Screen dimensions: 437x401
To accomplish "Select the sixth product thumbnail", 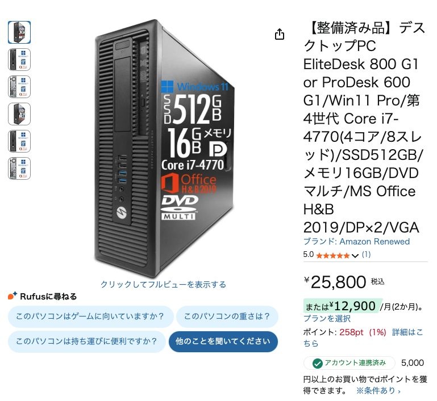I will [19, 168].
